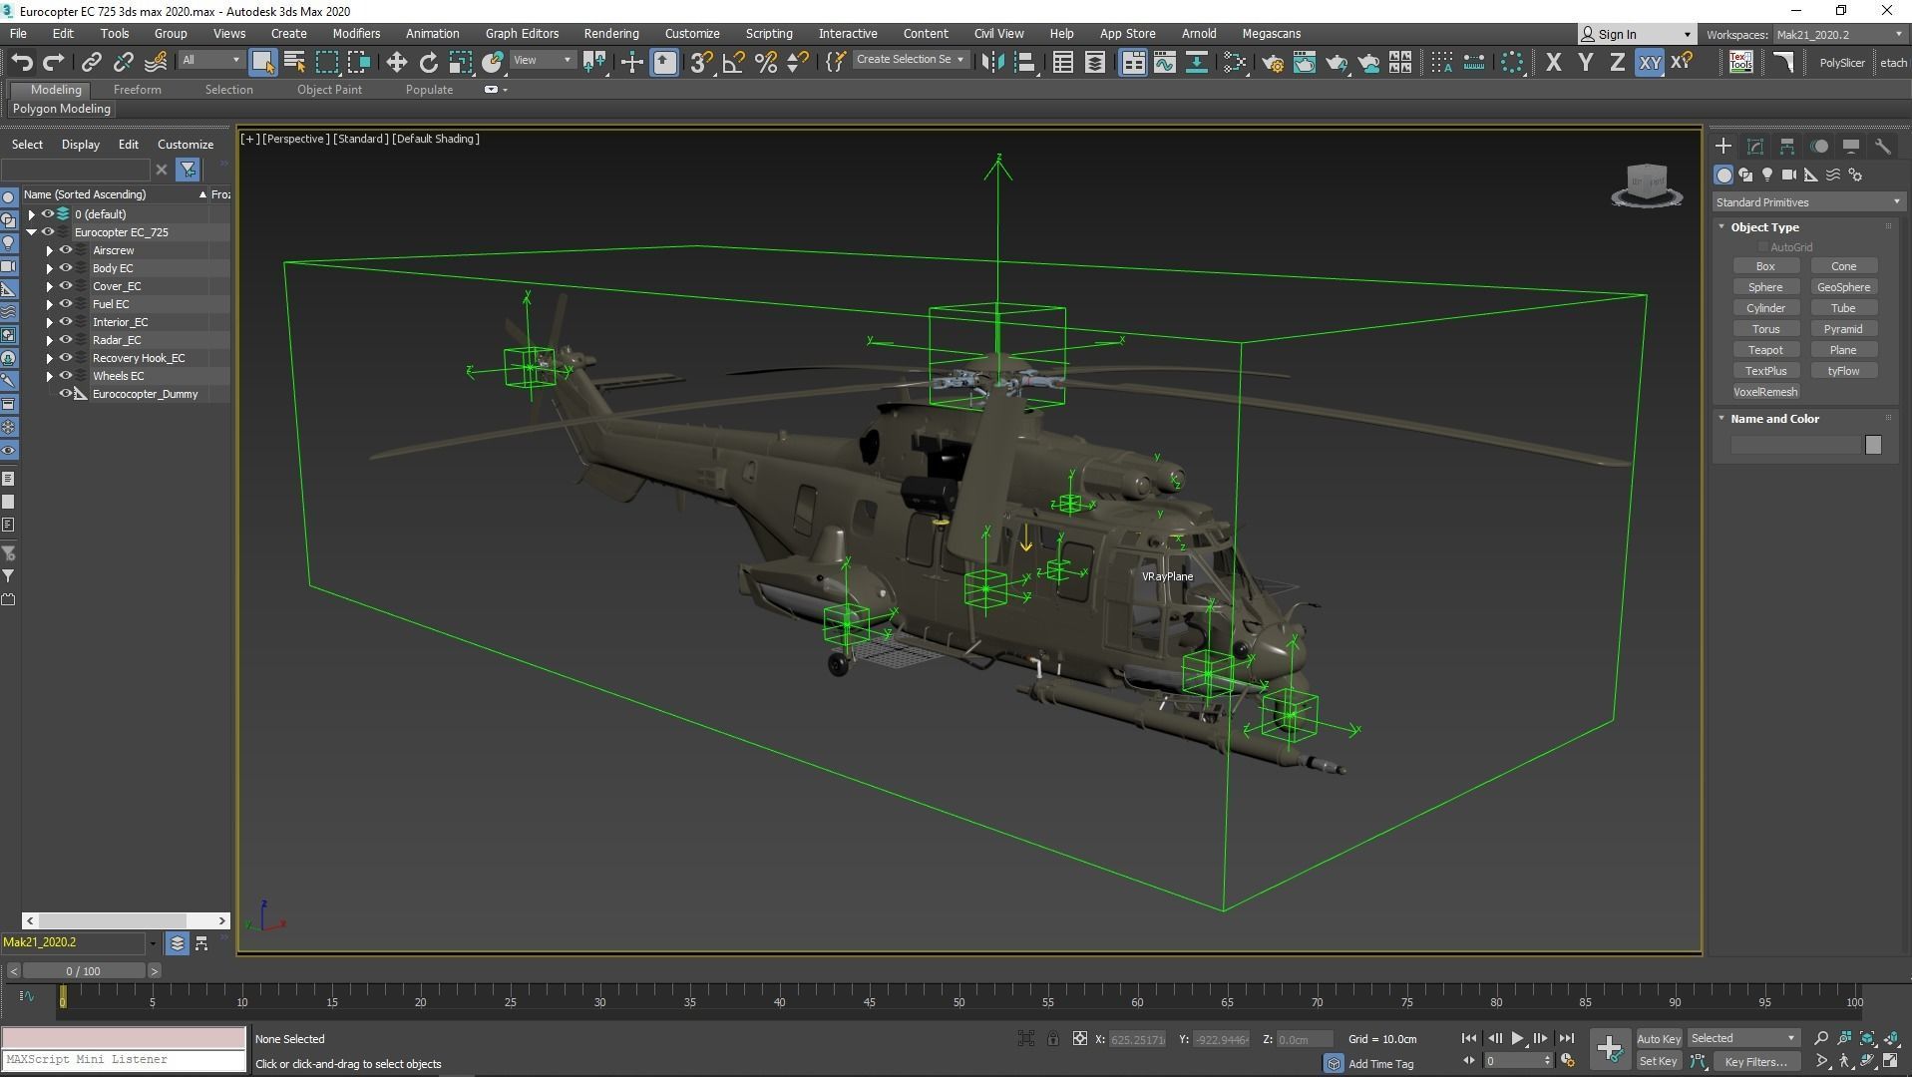
Task: Switch to the Hierarchy panel tab
Action: (1787, 147)
